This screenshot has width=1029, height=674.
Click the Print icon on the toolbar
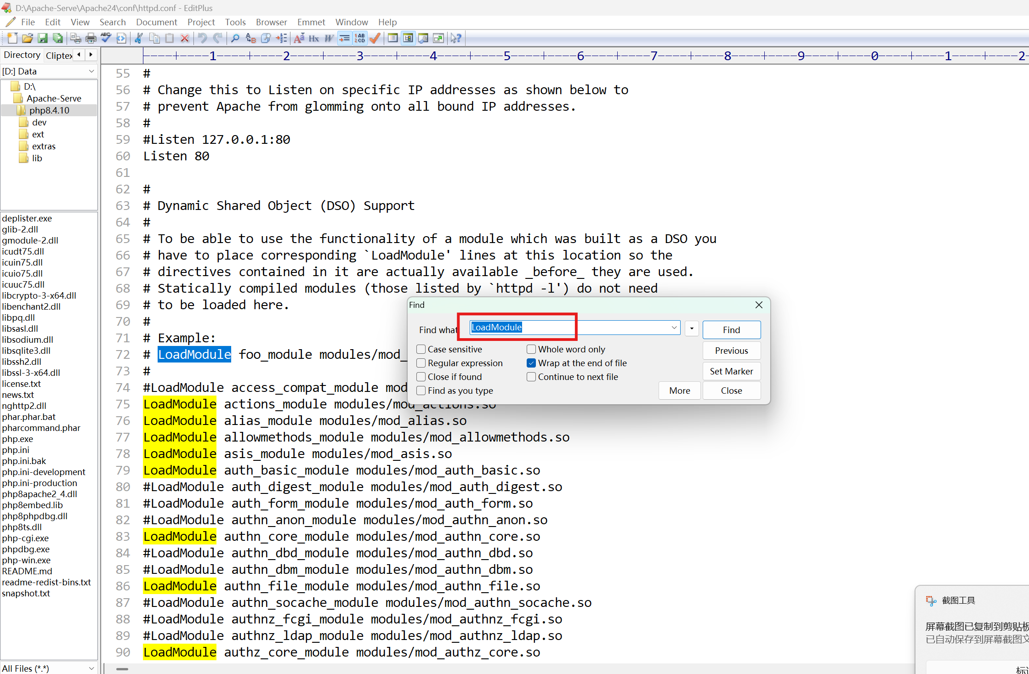[91, 38]
